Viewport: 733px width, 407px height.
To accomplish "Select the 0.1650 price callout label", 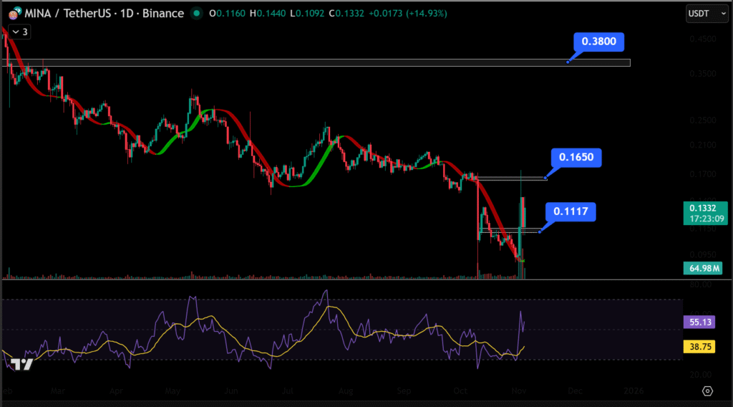I will 576,157.
